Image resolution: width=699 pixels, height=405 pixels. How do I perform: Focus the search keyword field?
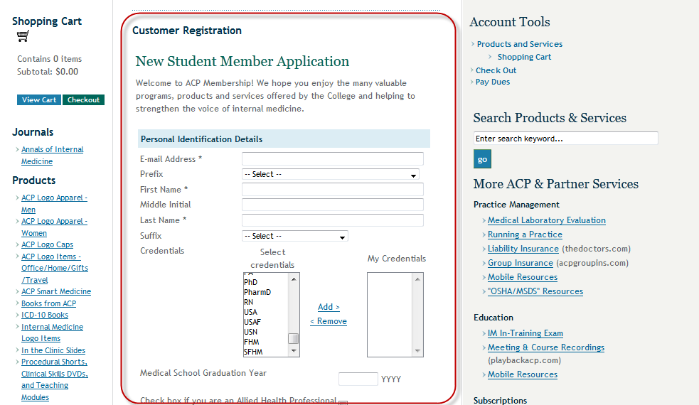pos(566,138)
